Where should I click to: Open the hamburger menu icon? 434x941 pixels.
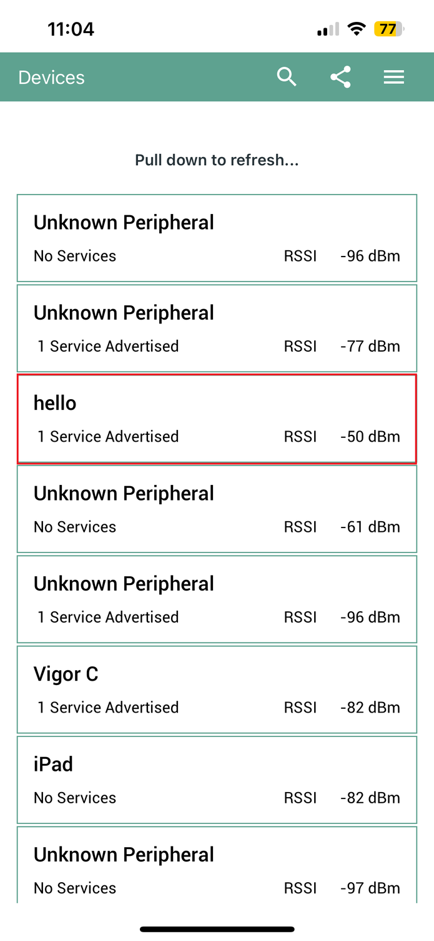click(394, 77)
